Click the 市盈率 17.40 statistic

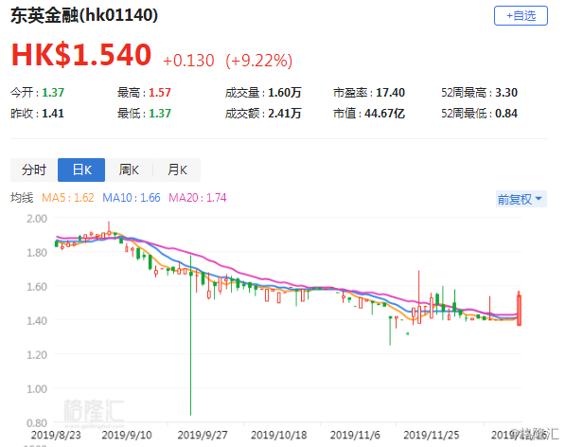[x=368, y=93]
